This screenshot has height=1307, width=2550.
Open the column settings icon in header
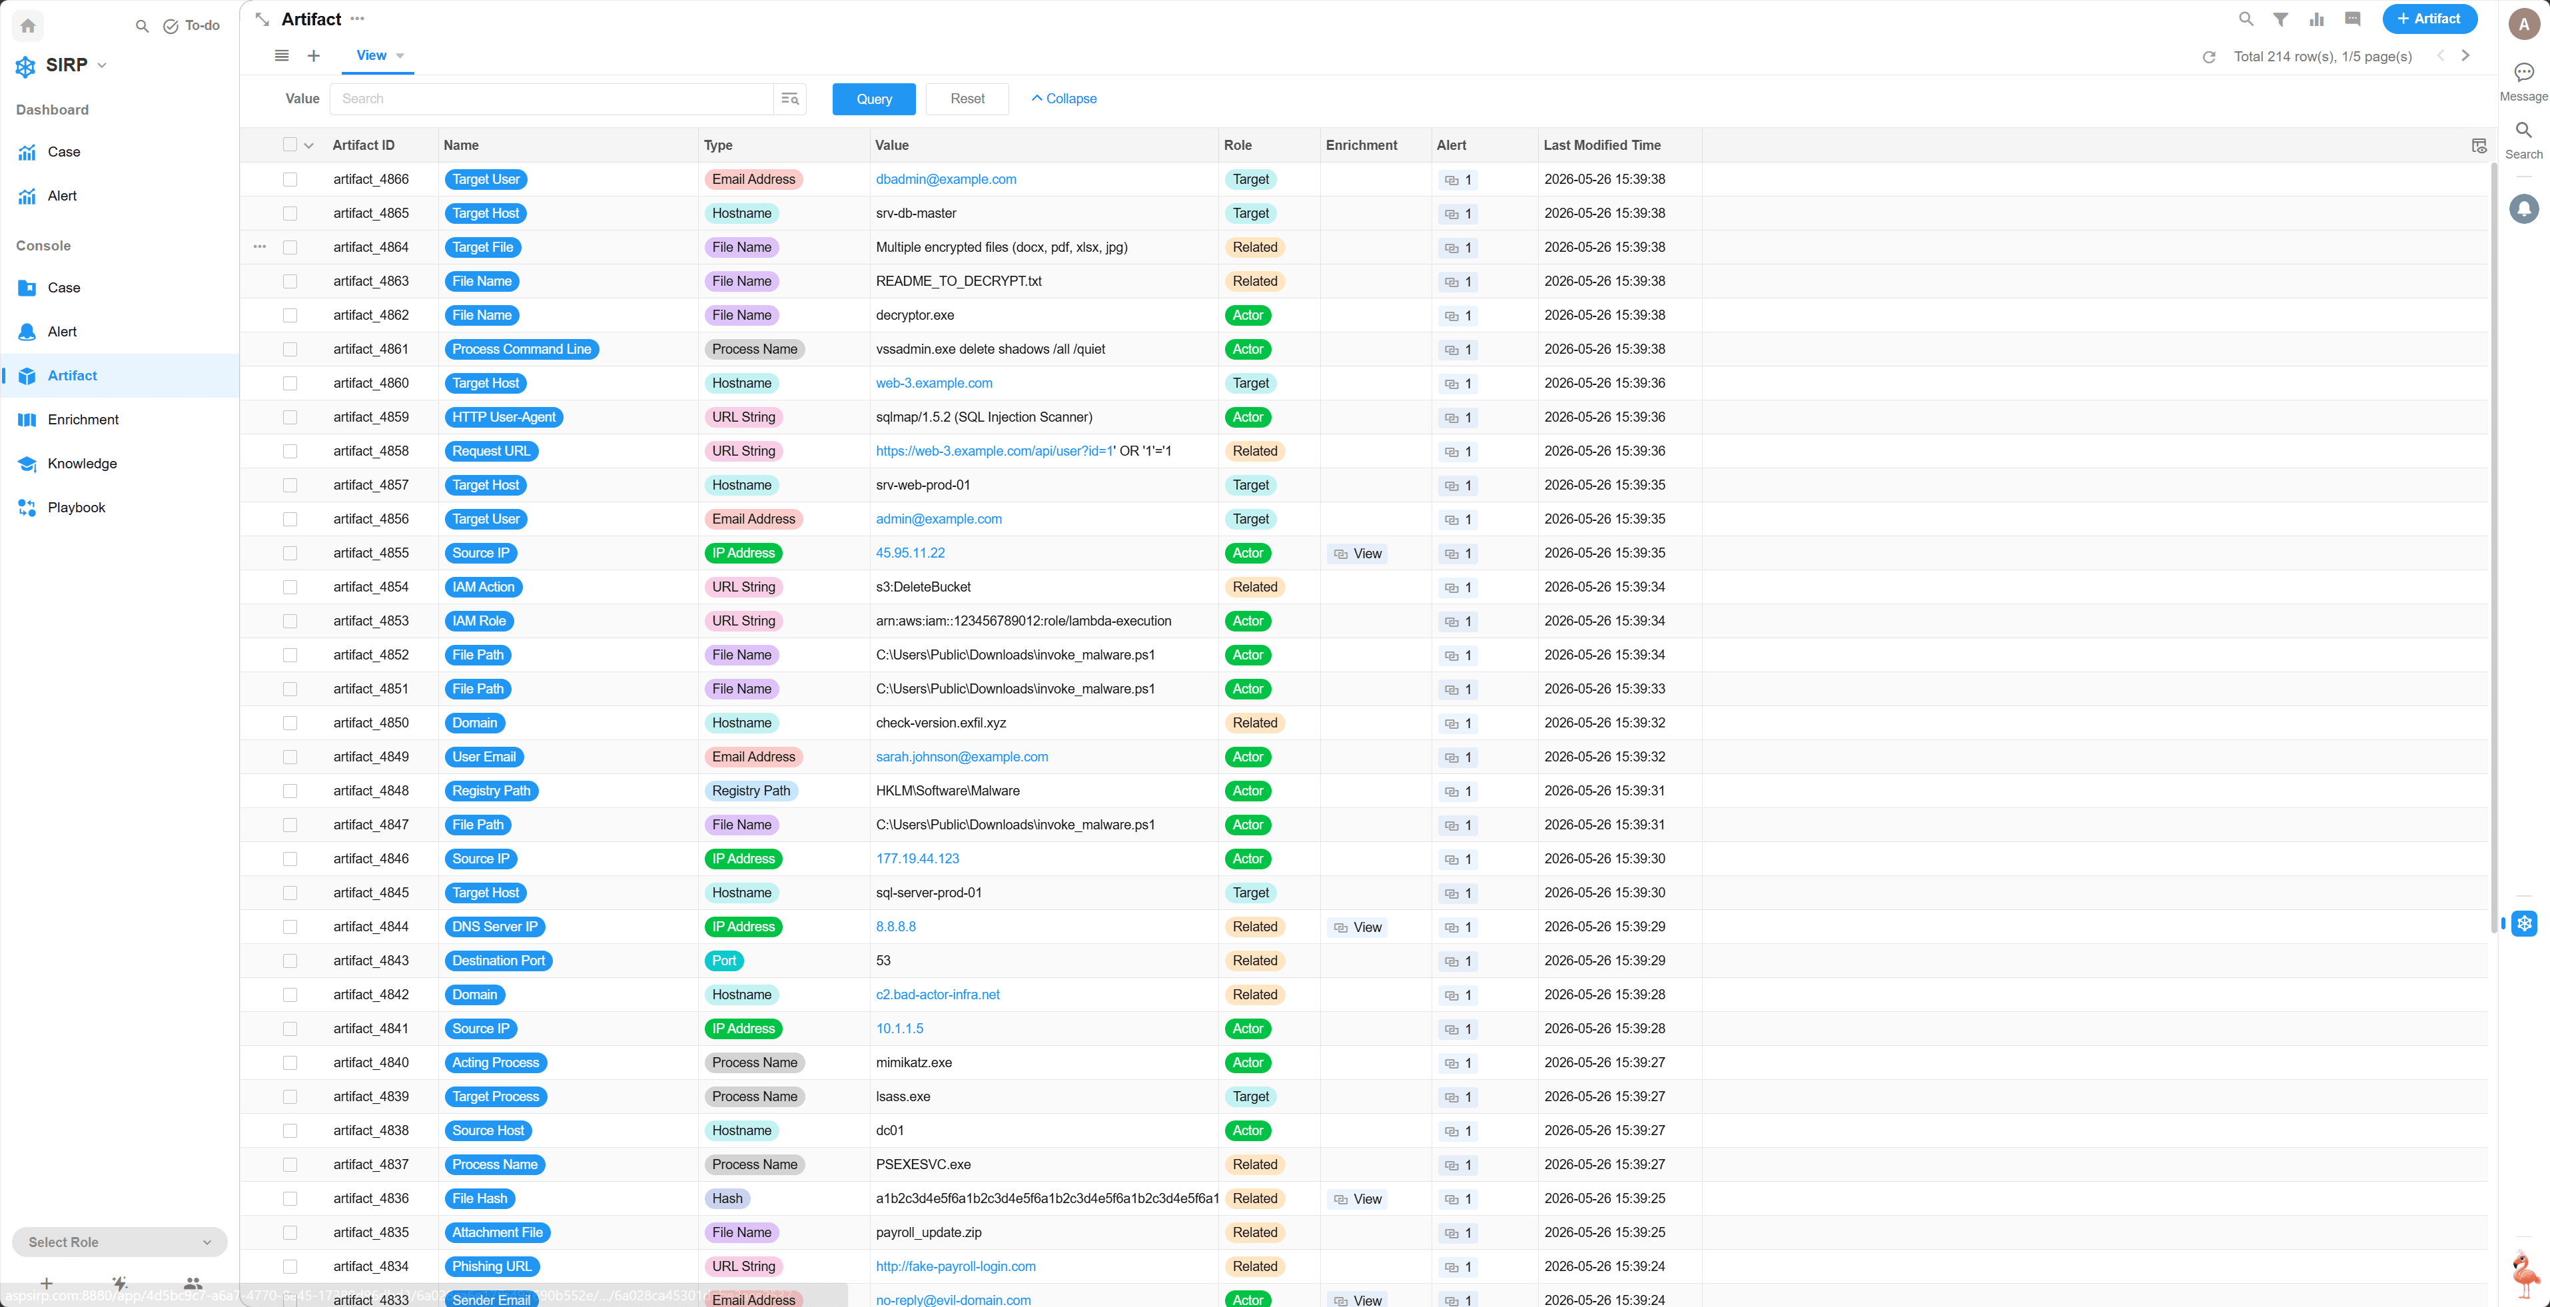pos(2479,145)
